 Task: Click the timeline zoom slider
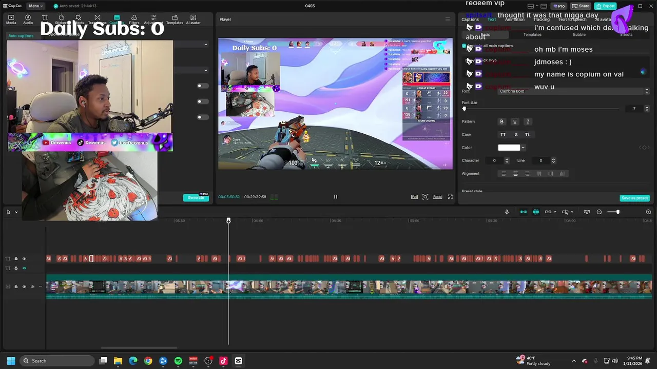[x=614, y=212]
